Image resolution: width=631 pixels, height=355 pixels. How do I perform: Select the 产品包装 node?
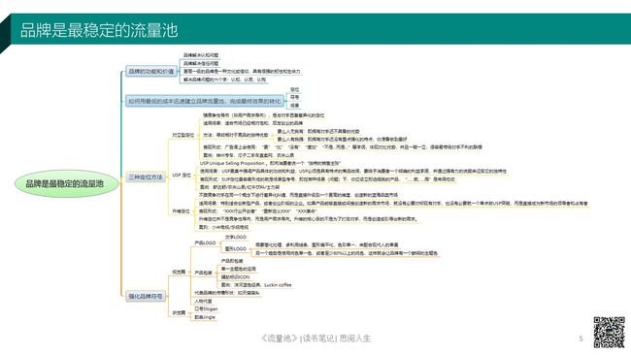point(203,273)
